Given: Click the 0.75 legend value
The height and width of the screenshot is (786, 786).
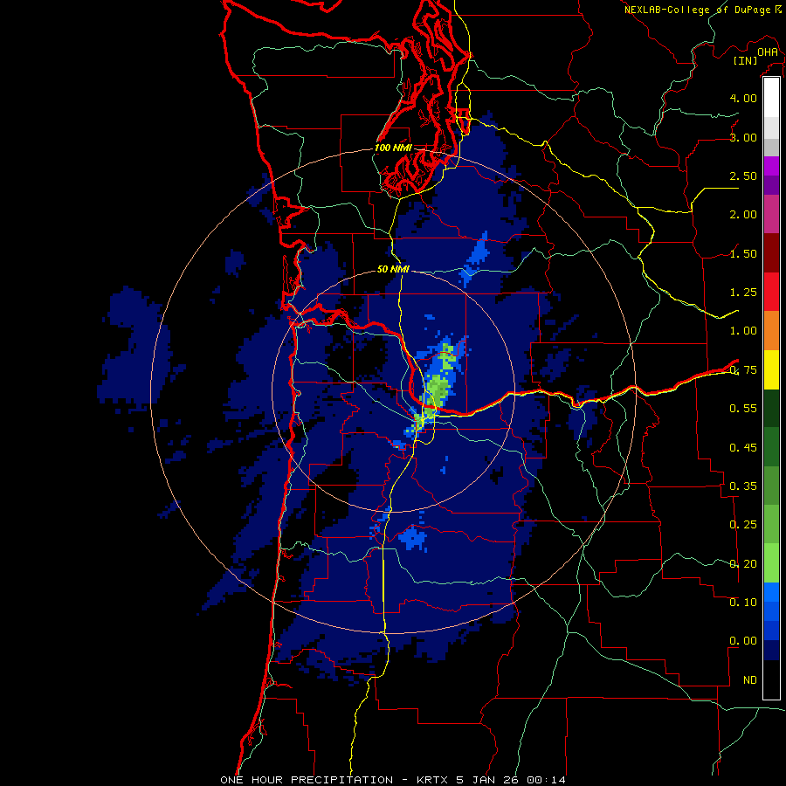Looking at the screenshot, I should tap(743, 370).
